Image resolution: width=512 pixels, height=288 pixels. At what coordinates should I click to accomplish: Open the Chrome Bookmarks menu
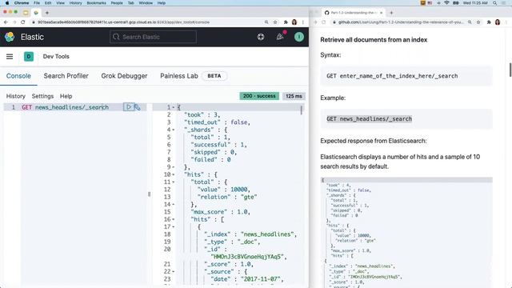(96, 3)
